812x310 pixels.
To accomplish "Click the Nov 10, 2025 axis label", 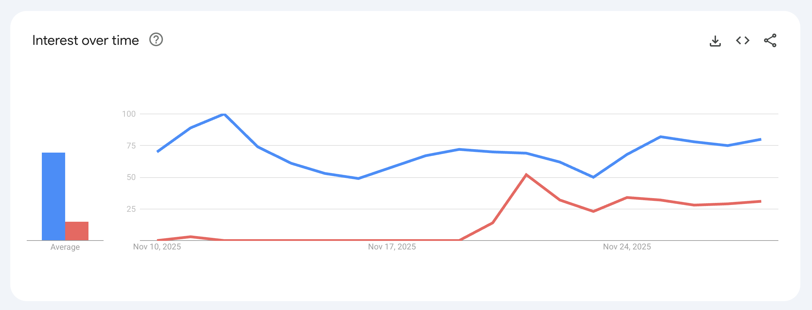I will (157, 247).
